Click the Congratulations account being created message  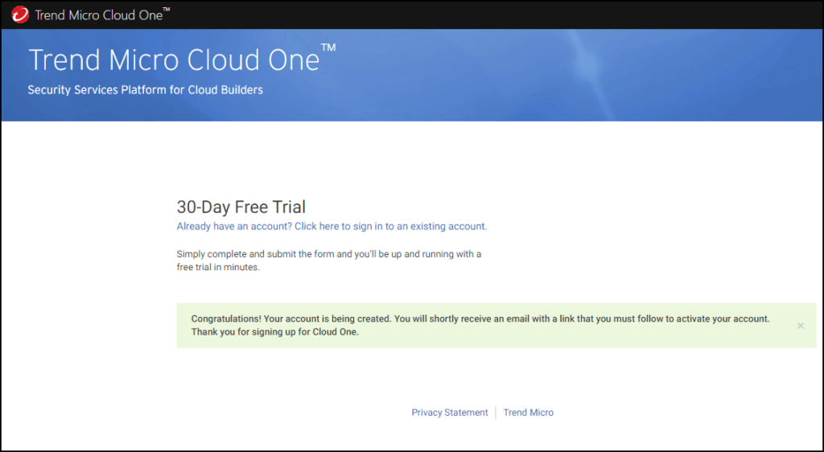pyautogui.click(x=480, y=318)
